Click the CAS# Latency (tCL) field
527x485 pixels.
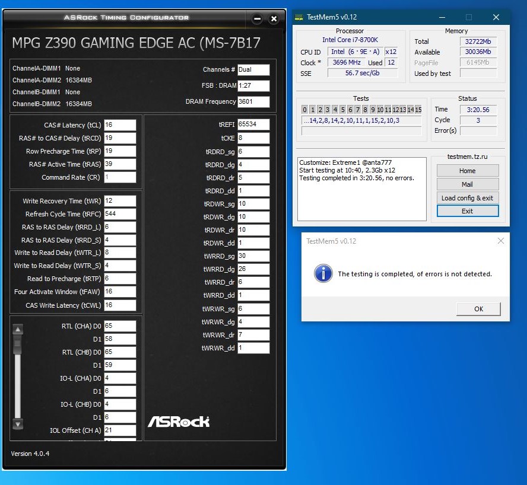point(120,125)
